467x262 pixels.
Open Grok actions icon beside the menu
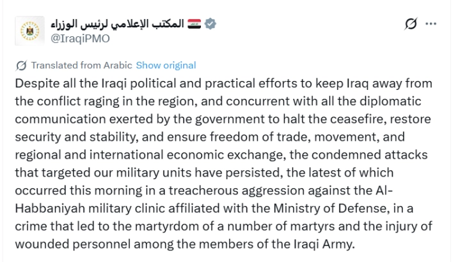click(411, 24)
